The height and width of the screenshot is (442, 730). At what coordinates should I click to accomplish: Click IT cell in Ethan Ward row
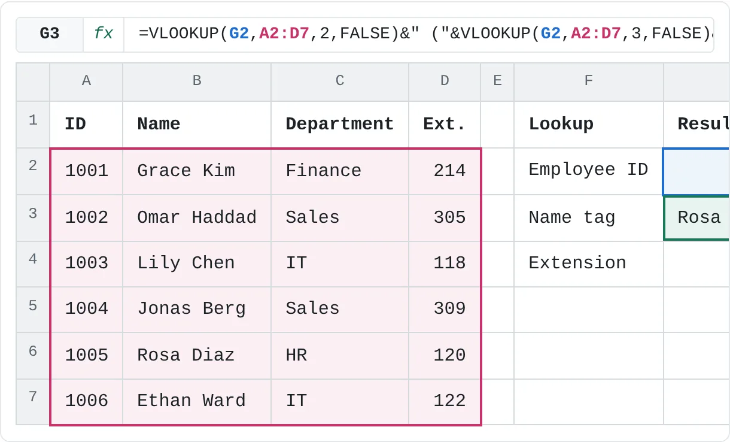(340, 402)
